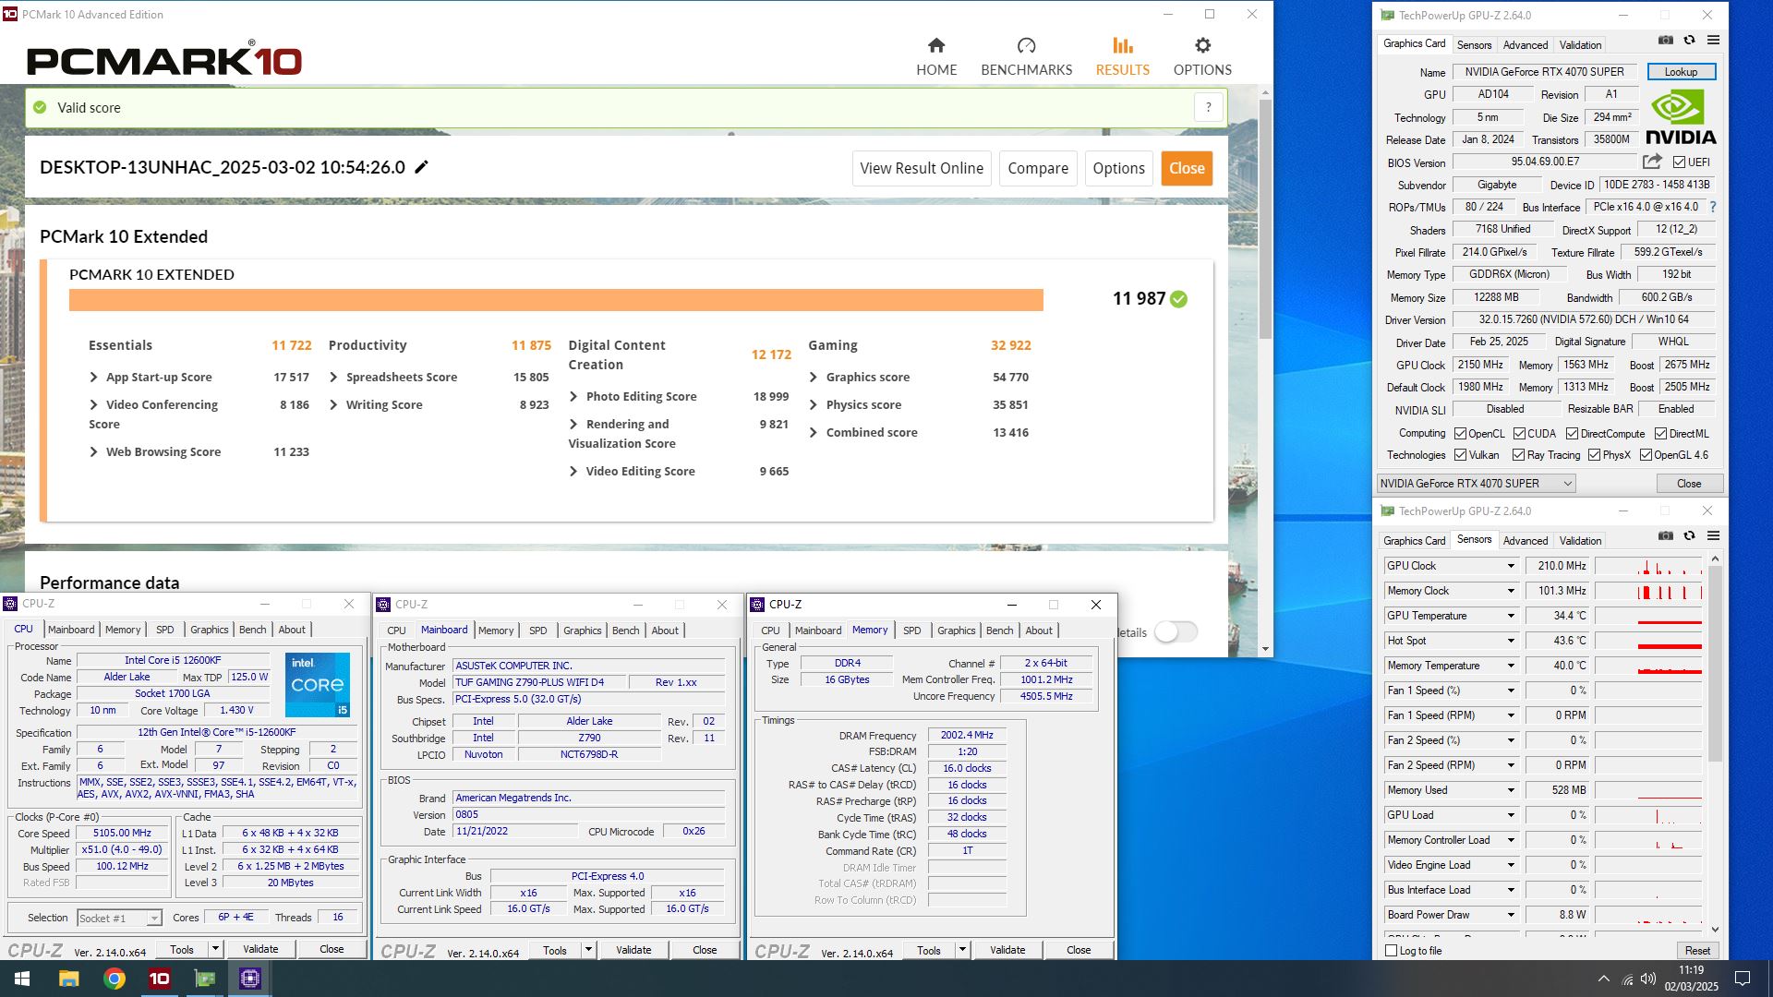Click View Result Online button

[x=922, y=168]
